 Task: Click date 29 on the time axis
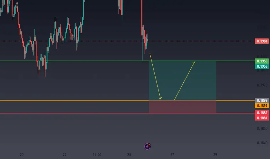pyautogui.click(x=215, y=155)
